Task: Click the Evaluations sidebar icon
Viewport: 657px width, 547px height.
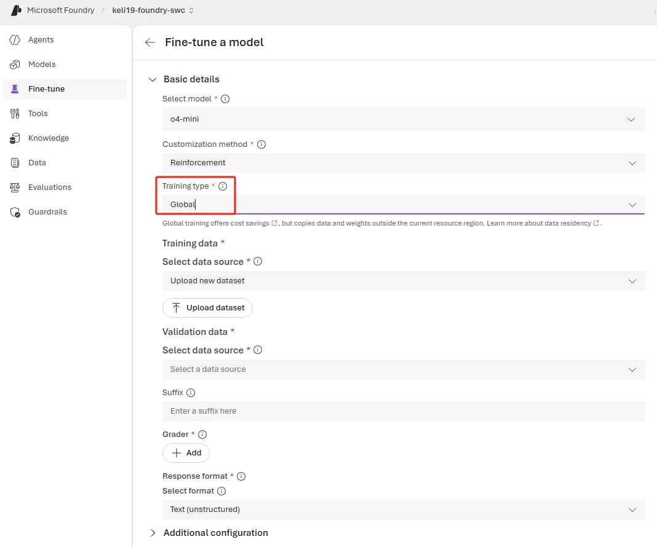Action: (x=14, y=187)
